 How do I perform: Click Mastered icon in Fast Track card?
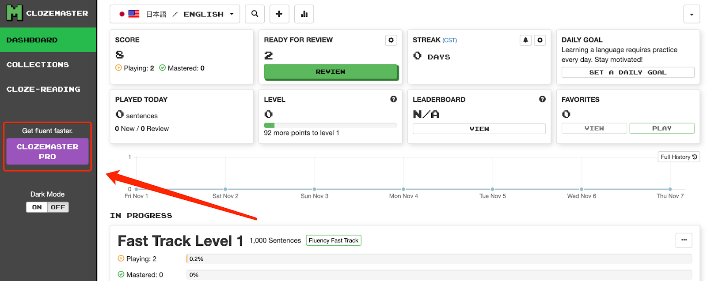(x=121, y=274)
